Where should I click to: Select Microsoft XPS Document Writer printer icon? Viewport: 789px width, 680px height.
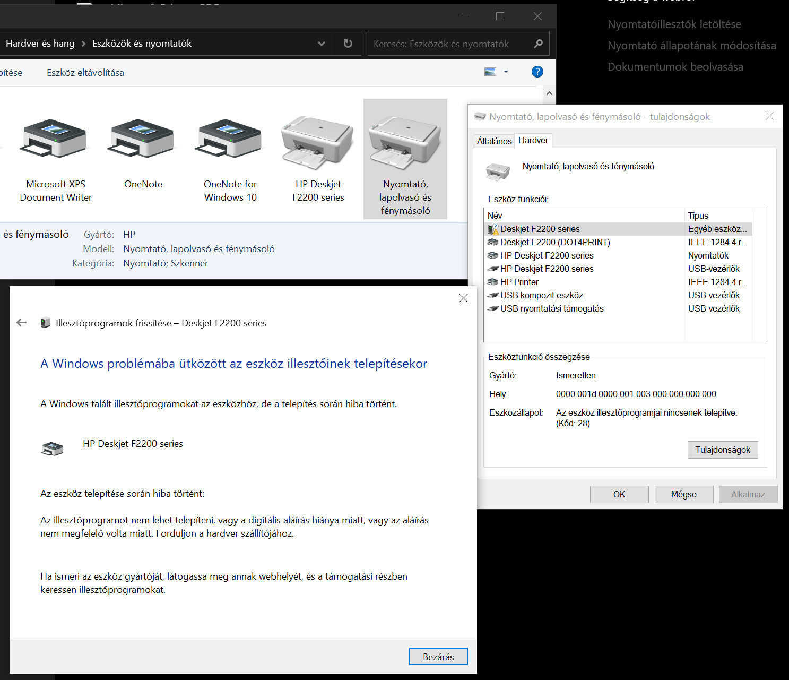coord(53,138)
